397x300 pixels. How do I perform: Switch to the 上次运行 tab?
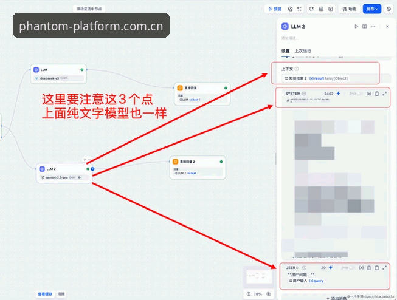click(303, 51)
